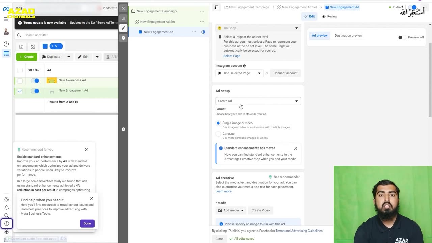The height and width of the screenshot is (243, 432).
Task: Open Use selected Page Instagram dropdown
Action: point(239,73)
